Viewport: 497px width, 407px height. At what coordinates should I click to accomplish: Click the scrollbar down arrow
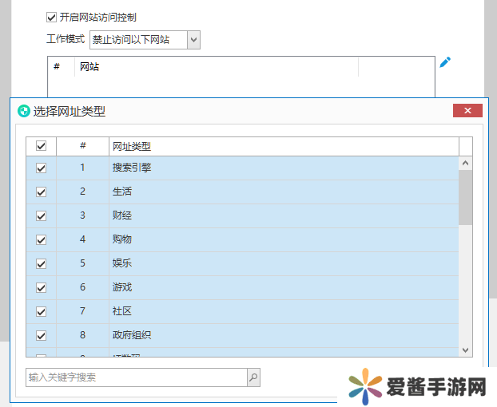tap(466, 350)
